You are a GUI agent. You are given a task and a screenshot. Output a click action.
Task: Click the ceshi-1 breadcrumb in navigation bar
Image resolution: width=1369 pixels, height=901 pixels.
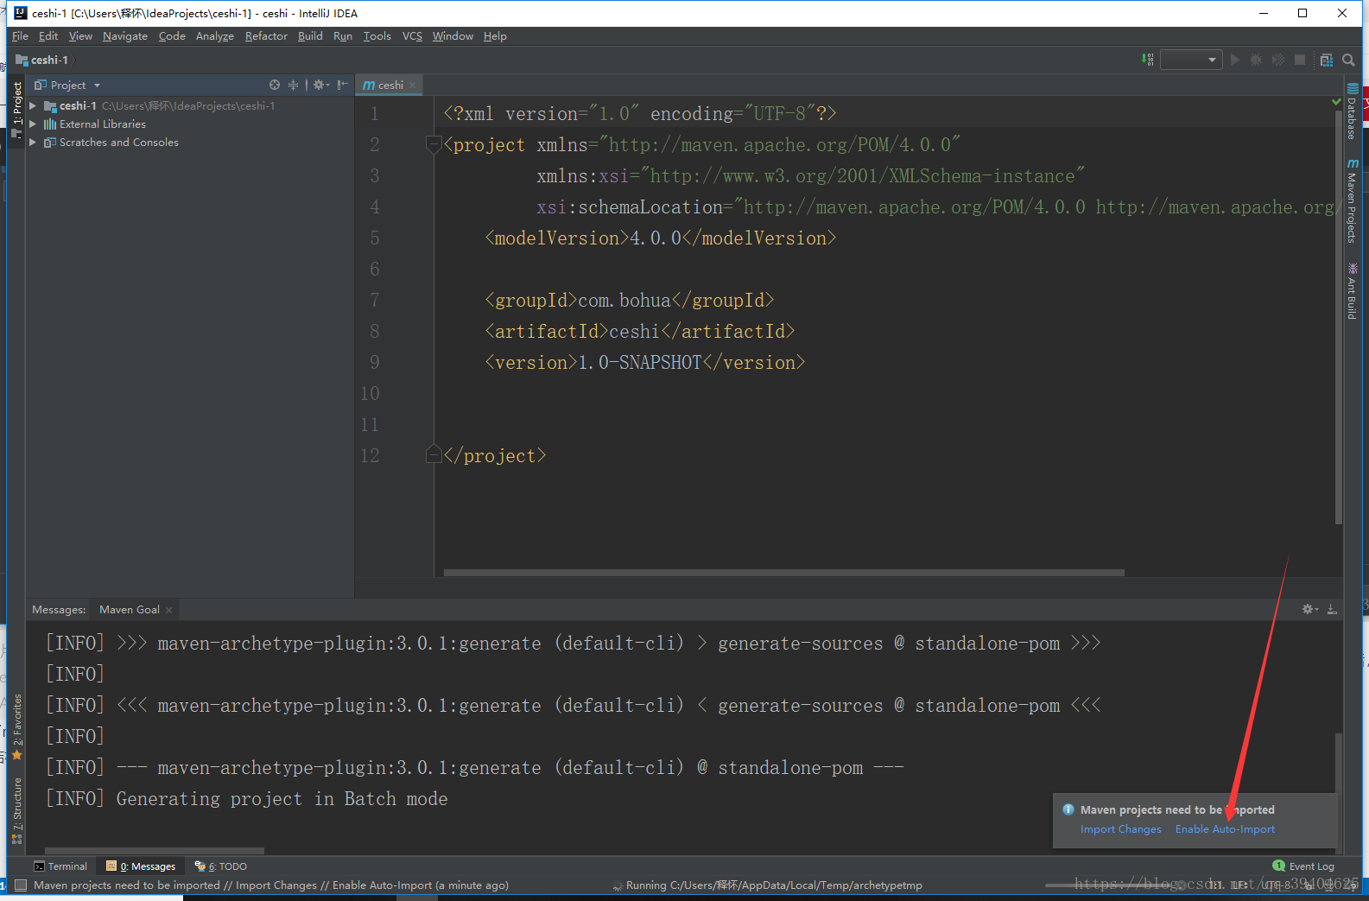42,60
